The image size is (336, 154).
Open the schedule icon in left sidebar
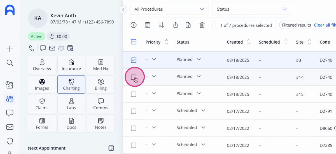pos(10,85)
